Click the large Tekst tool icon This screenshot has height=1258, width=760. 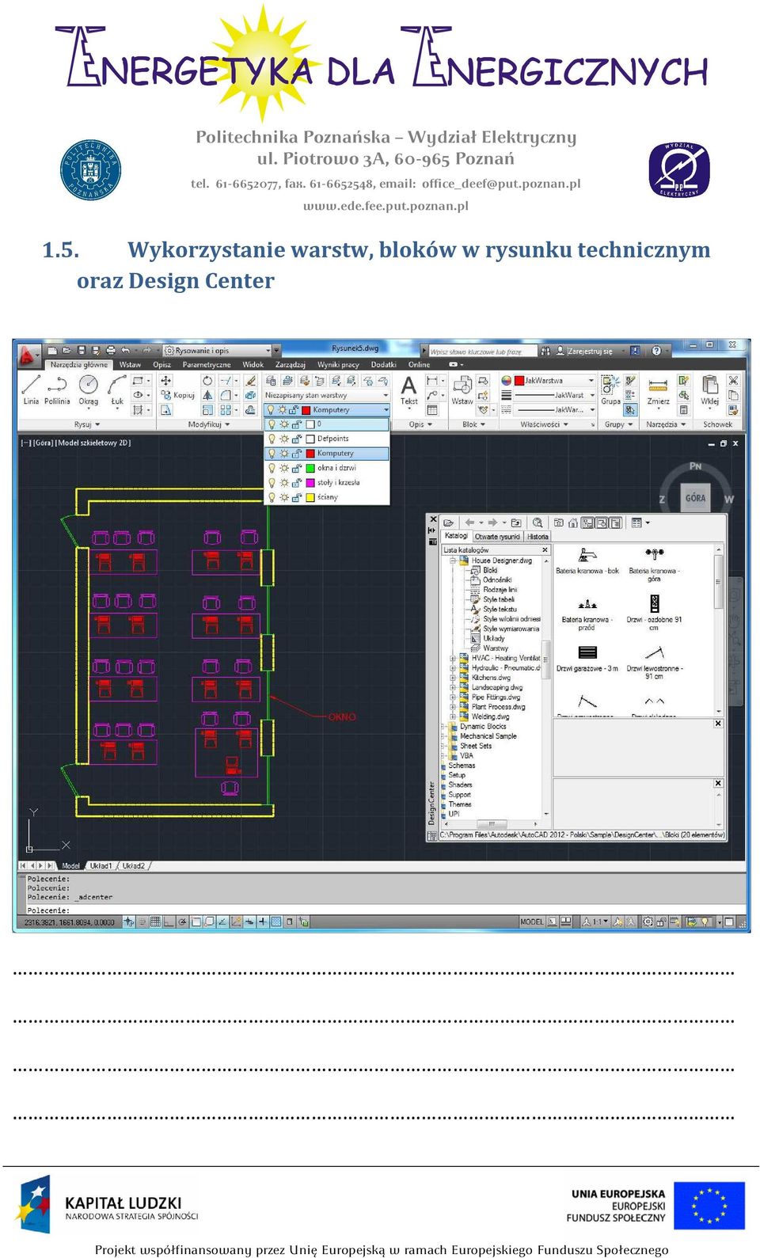tap(409, 390)
